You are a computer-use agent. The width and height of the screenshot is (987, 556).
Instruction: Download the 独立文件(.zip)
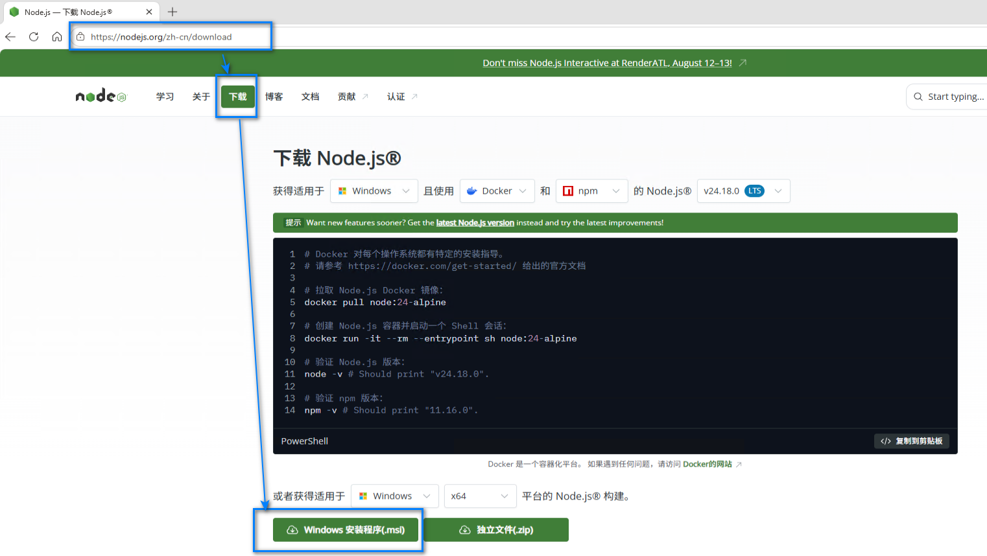coord(496,530)
